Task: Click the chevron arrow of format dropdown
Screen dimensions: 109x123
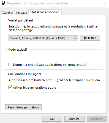Action: pyautogui.click(x=75, y=38)
